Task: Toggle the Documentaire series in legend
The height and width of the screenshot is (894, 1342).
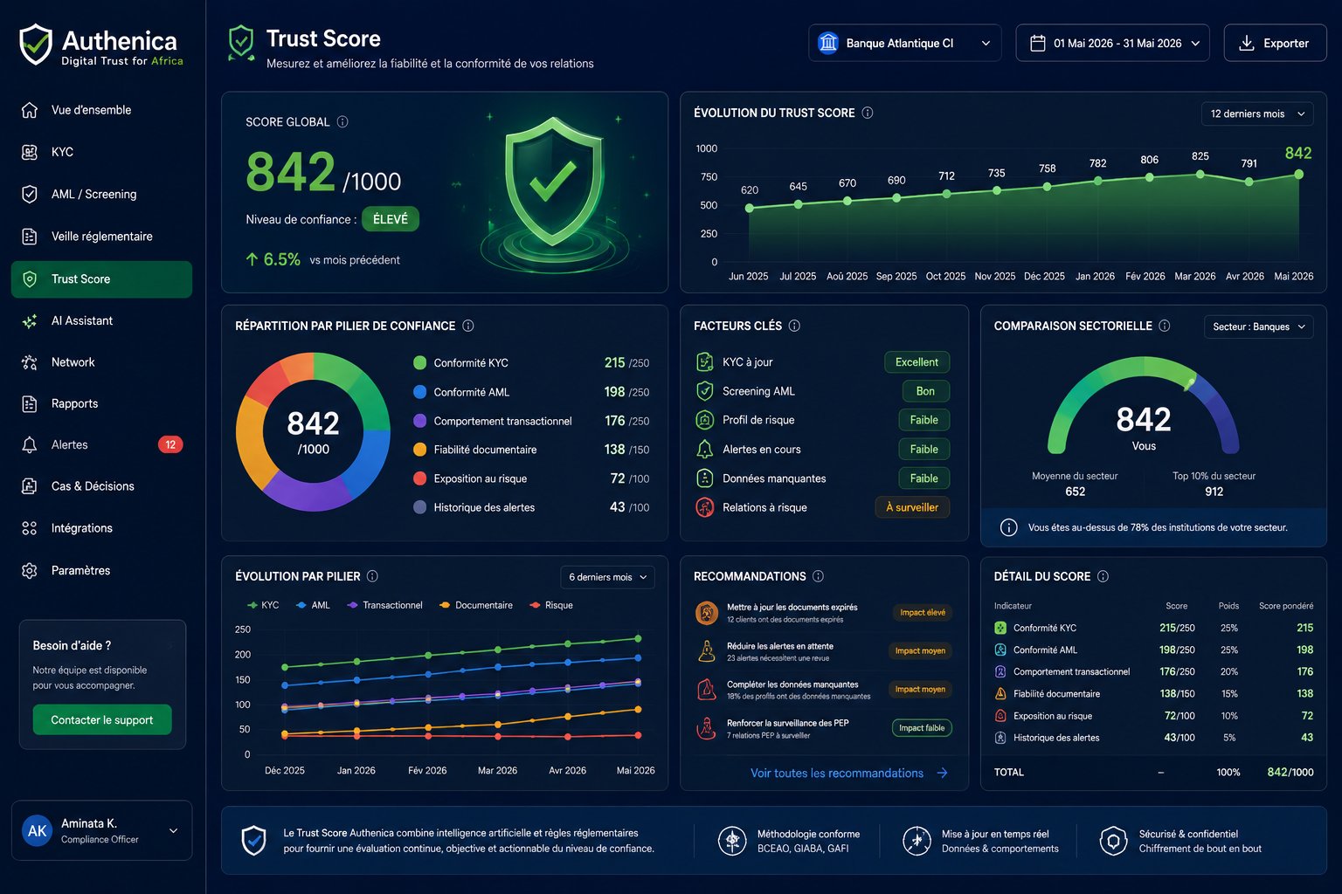Action: tap(476, 605)
